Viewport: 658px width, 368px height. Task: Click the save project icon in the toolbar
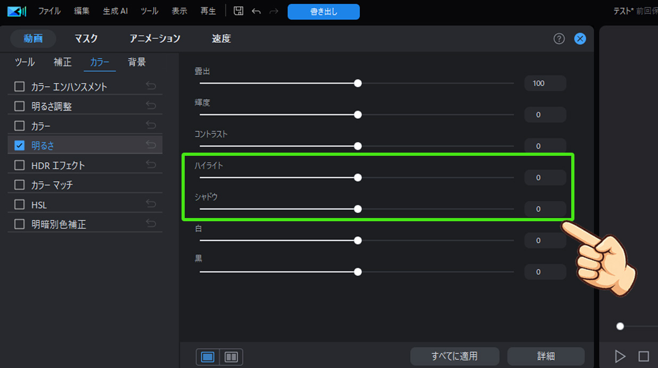coord(238,11)
